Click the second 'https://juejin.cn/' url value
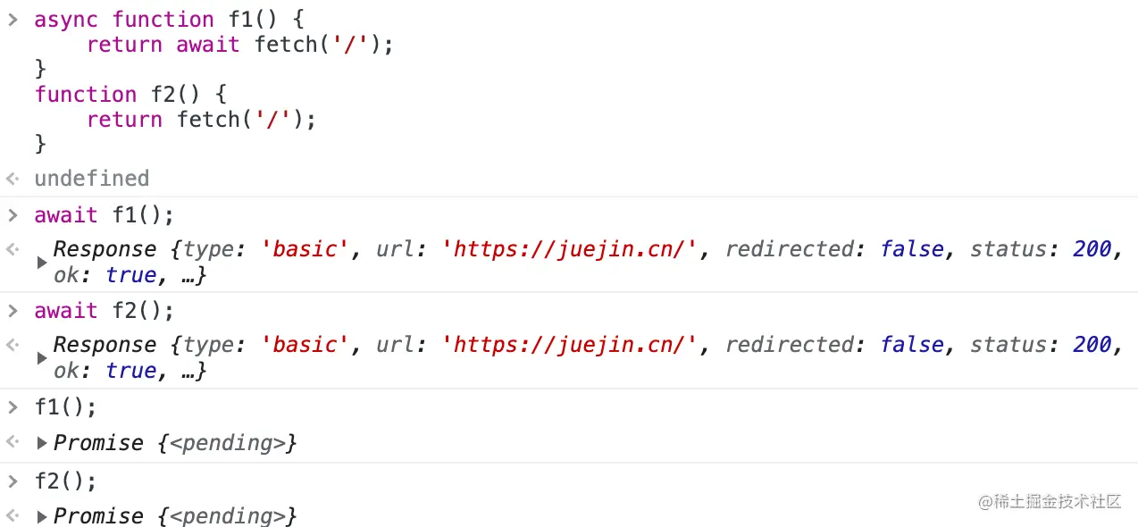 point(569,345)
